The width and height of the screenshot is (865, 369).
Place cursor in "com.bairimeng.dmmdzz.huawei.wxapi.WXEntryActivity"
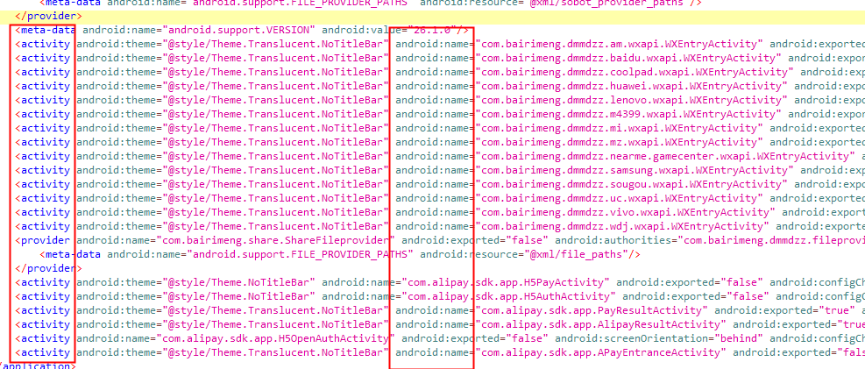pos(632,86)
